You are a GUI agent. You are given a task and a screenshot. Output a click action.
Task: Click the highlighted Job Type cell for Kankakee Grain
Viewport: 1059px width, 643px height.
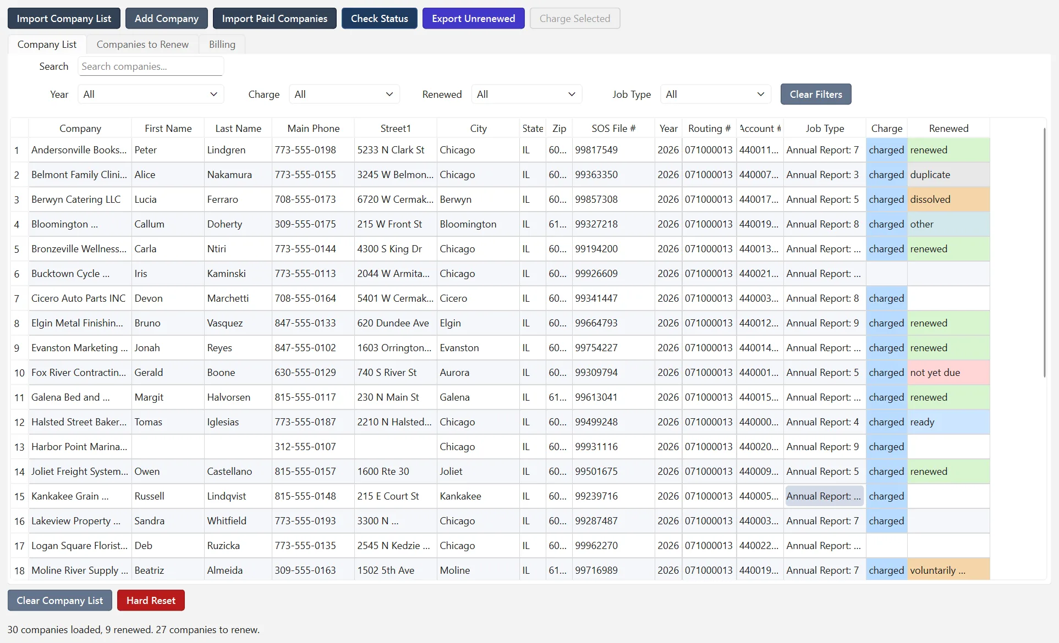[x=825, y=496]
